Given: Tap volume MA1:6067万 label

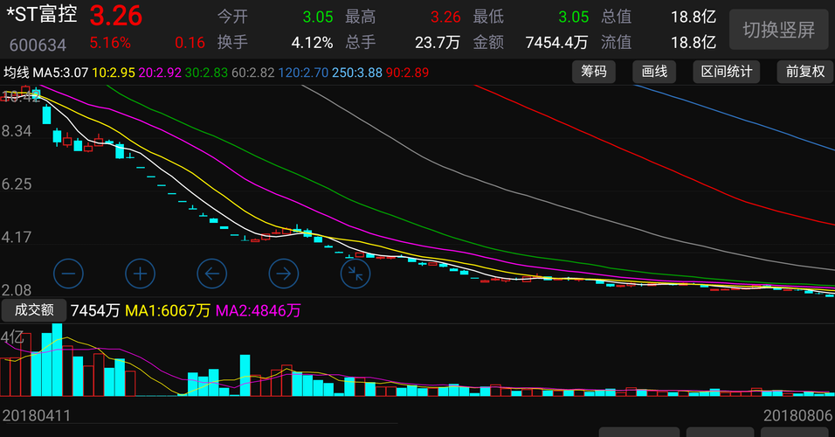Looking at the screenshot, I should [168, 310].
